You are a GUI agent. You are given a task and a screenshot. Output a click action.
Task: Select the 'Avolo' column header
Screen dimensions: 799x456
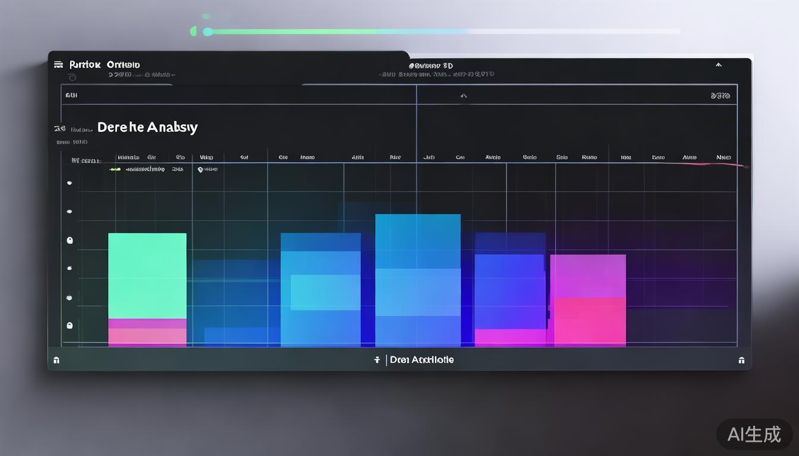493,157
